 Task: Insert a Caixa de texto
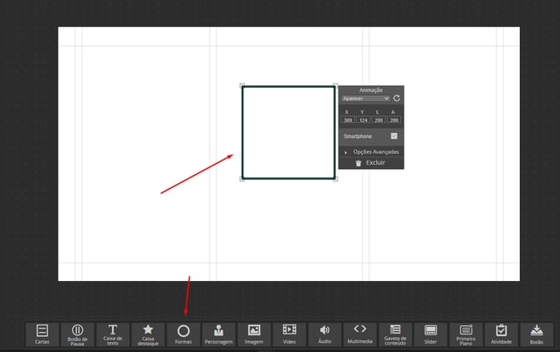[113, 334]
